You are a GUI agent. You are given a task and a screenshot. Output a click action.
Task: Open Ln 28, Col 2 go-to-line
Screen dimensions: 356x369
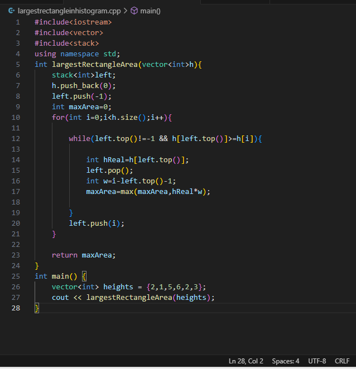(x=246, y=361)
